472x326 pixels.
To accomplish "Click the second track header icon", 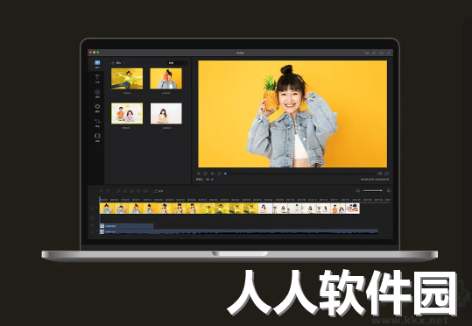I will (93, 218).
